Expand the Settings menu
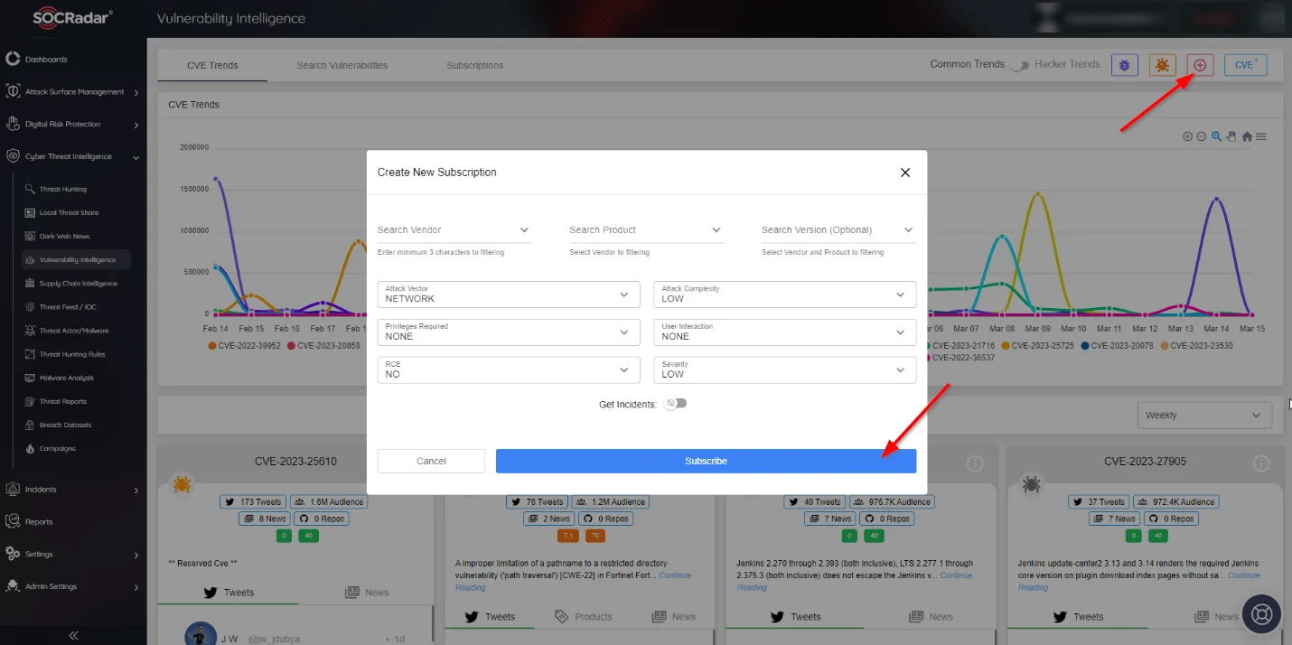1292x645 pixels. coord(73,555)
